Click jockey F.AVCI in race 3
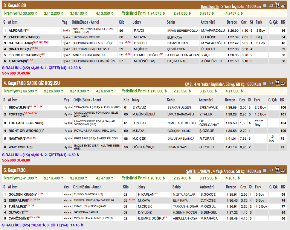290x230 pixels. click(x=139, y=31)
